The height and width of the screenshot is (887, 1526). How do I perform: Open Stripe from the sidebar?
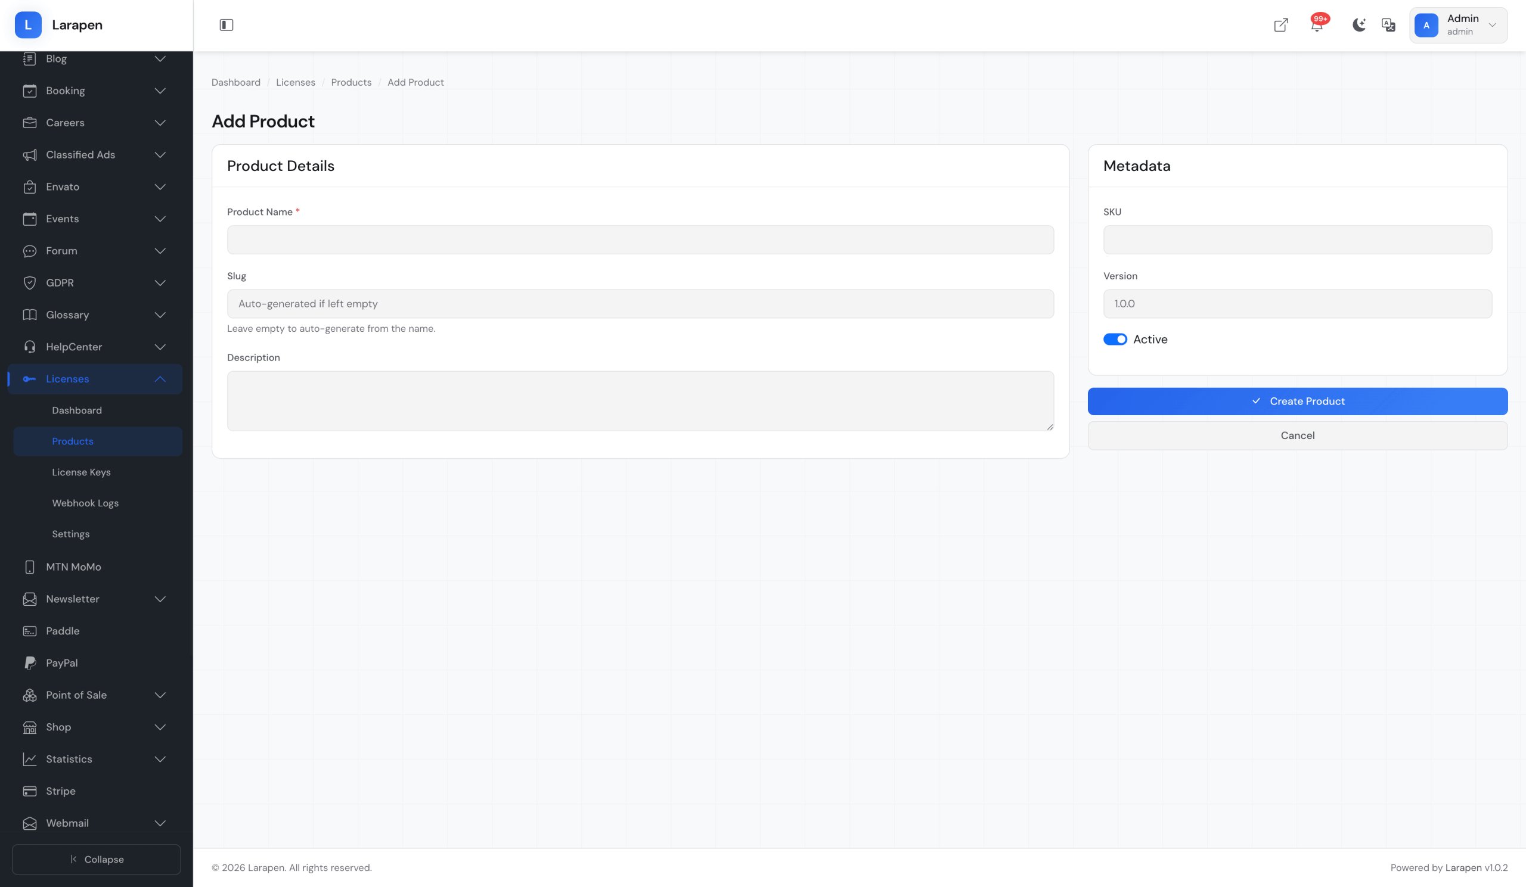(x=61, y=791)
